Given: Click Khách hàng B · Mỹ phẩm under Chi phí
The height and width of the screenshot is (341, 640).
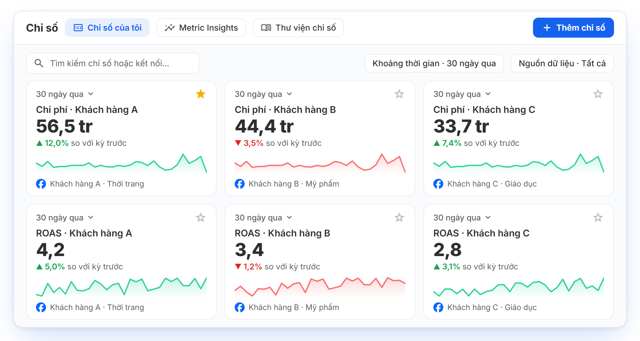Looking at the screenshot, I should click(294, 184).
